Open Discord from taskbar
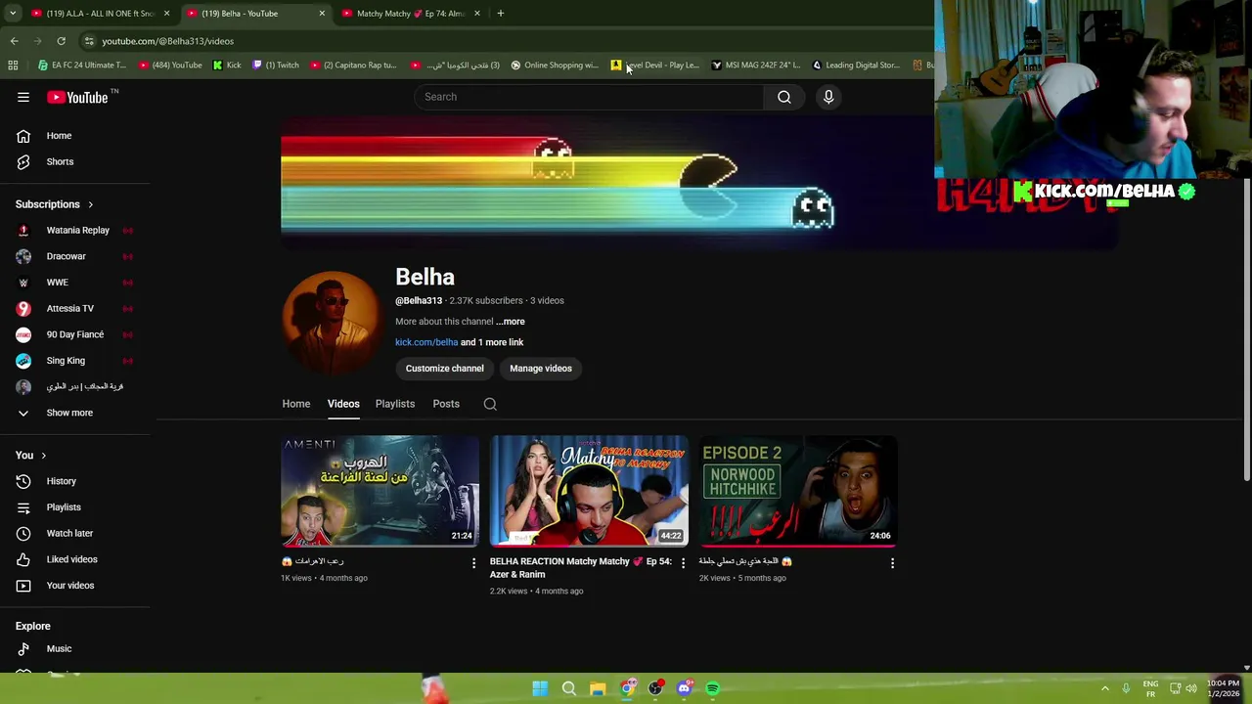Screen dimensions: 1252x704 pos(684,688)
